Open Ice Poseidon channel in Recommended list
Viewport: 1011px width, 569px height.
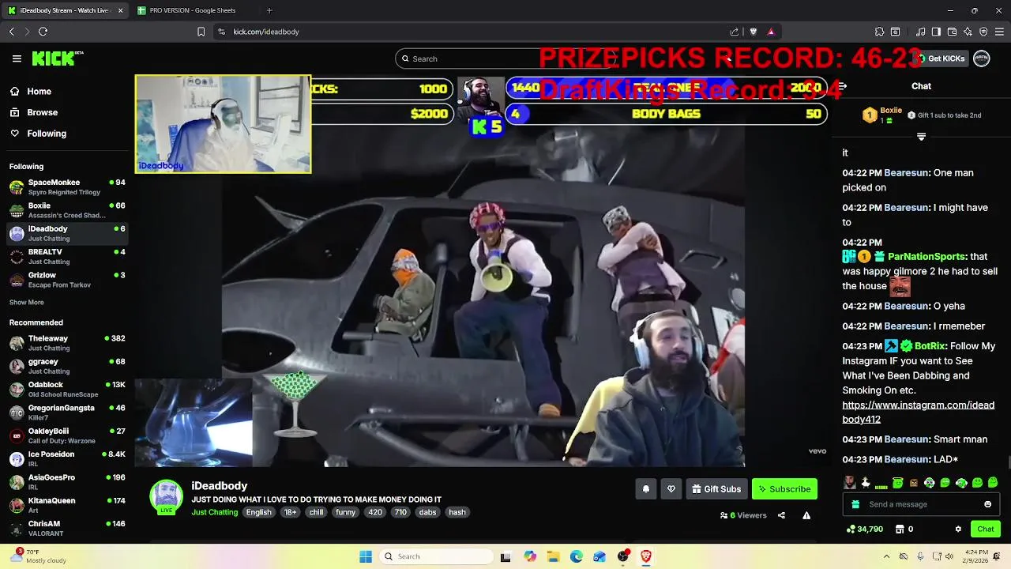pos(66,458)
